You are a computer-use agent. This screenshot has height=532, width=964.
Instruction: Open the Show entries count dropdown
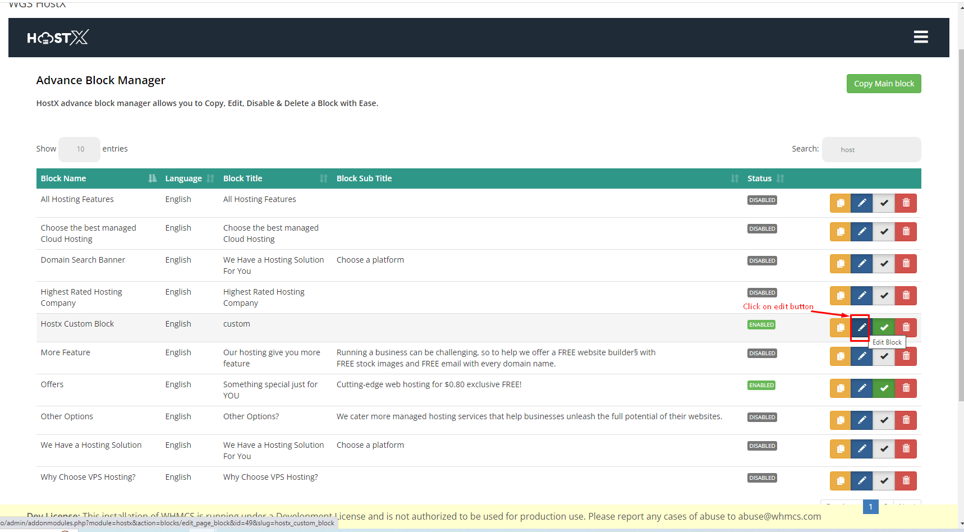[79, 149]
